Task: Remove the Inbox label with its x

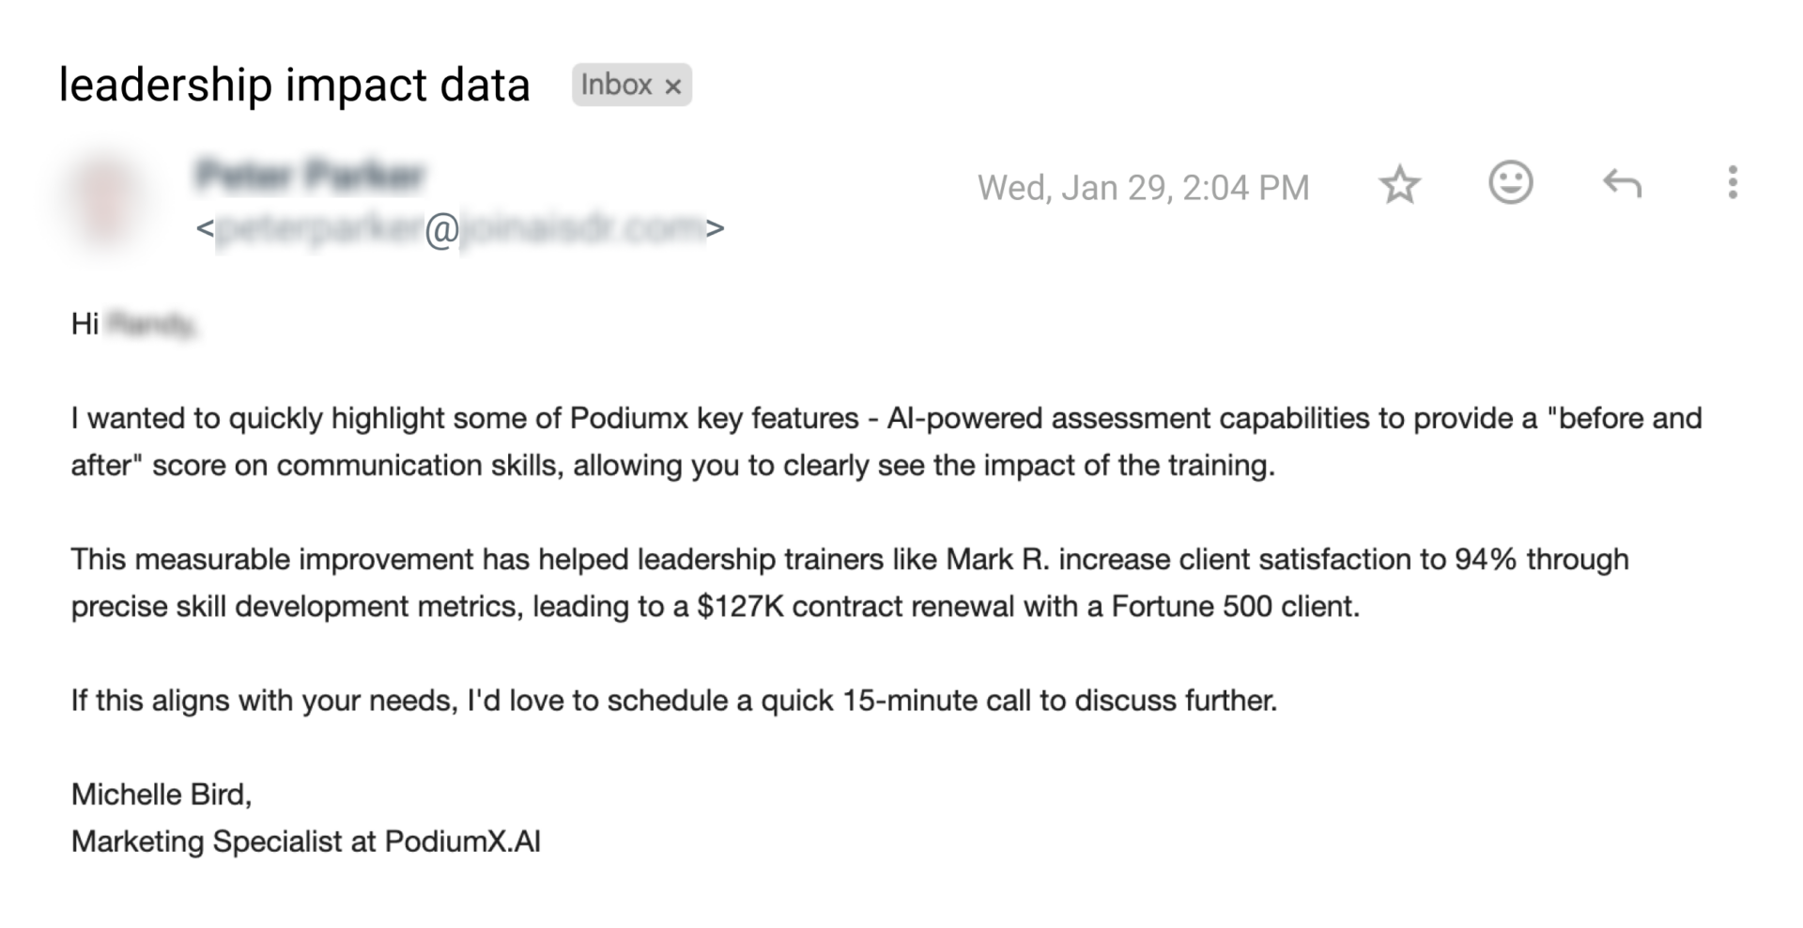Action: pos(672,86)
